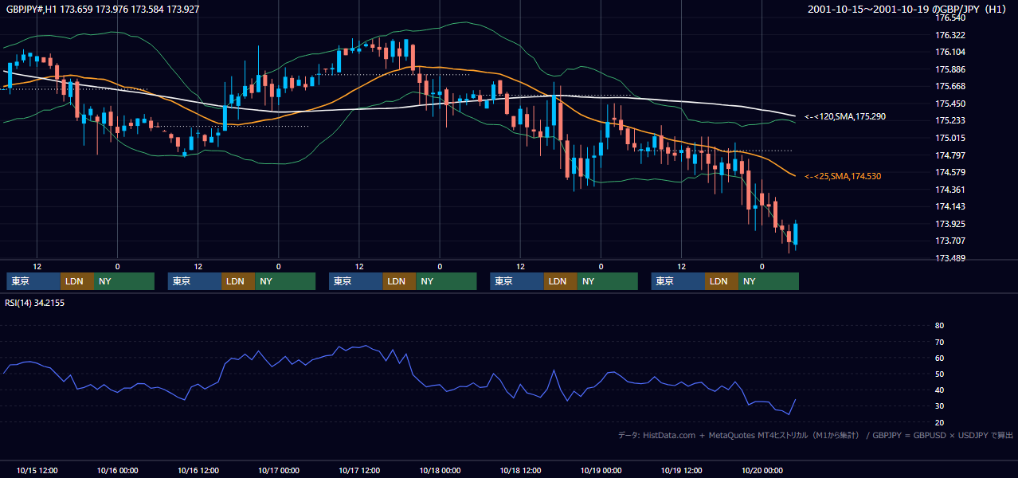Screen dimensions: 1018x478
Task: Click the 176.540 price axis label
Action: pyautogui.click(x=950, y=18)
